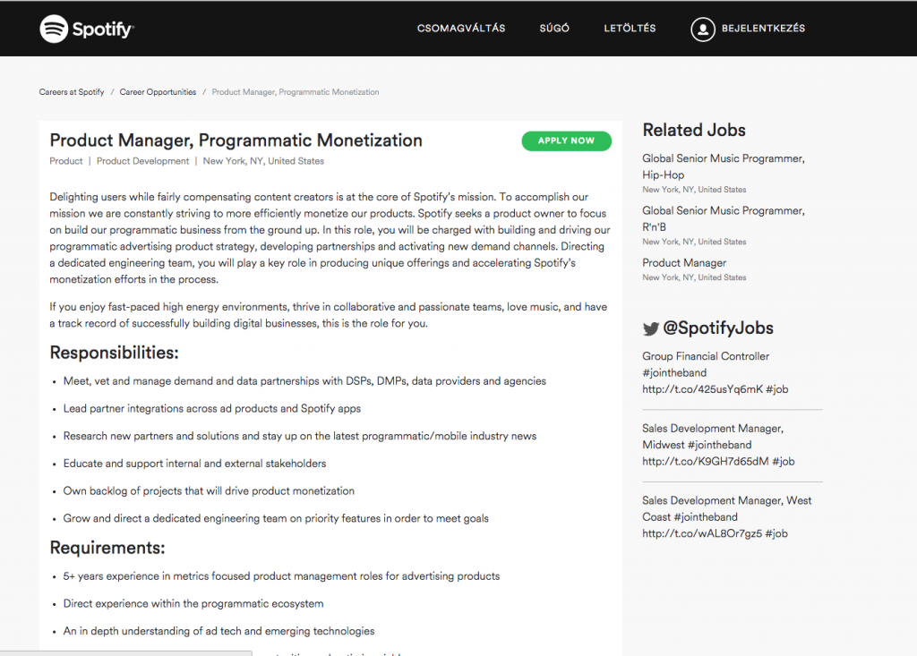Click the Apply Now button
917x656 pixels.
coord(566,141)
